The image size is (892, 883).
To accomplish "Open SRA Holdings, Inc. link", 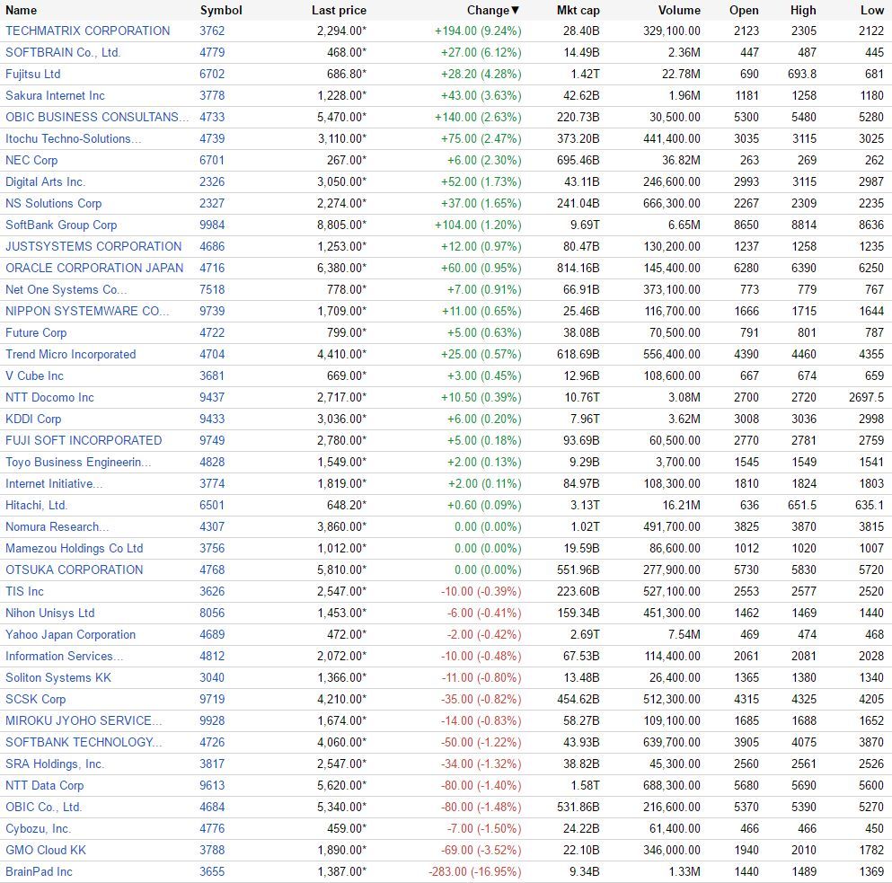I will [x=55, y=764].
